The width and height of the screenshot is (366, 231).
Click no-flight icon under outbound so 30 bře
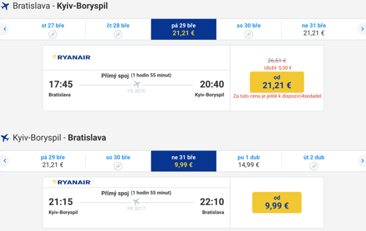(249, 34)
